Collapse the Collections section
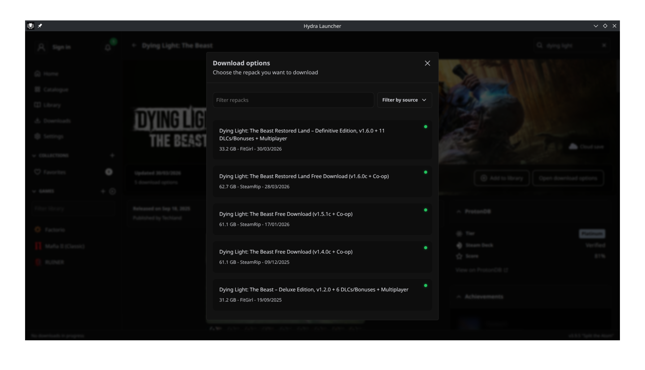The image size is (645, 370). pos(34,155)
